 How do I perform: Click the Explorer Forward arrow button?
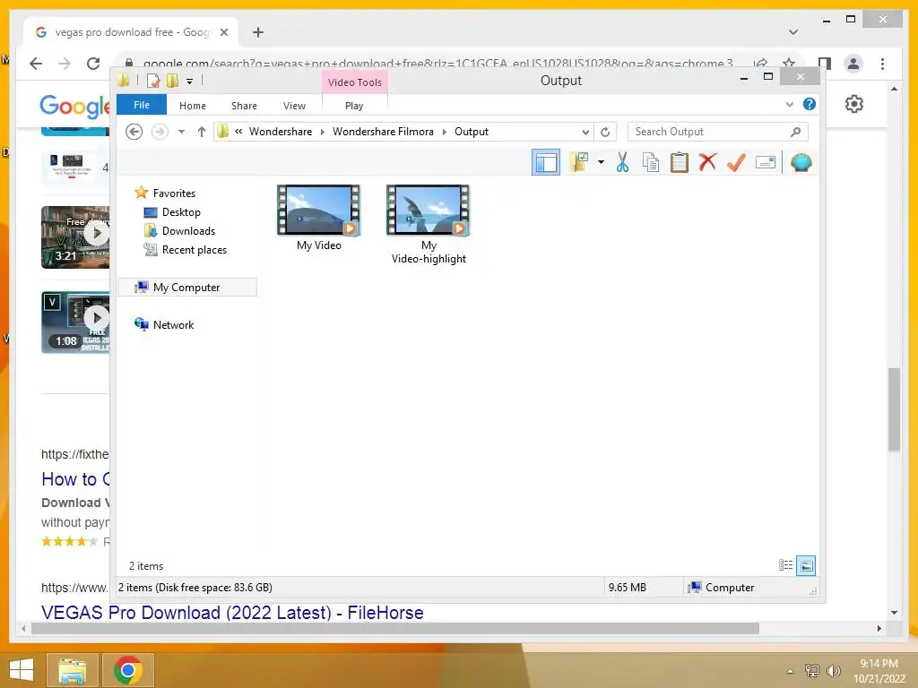click(x=160, y=132)
